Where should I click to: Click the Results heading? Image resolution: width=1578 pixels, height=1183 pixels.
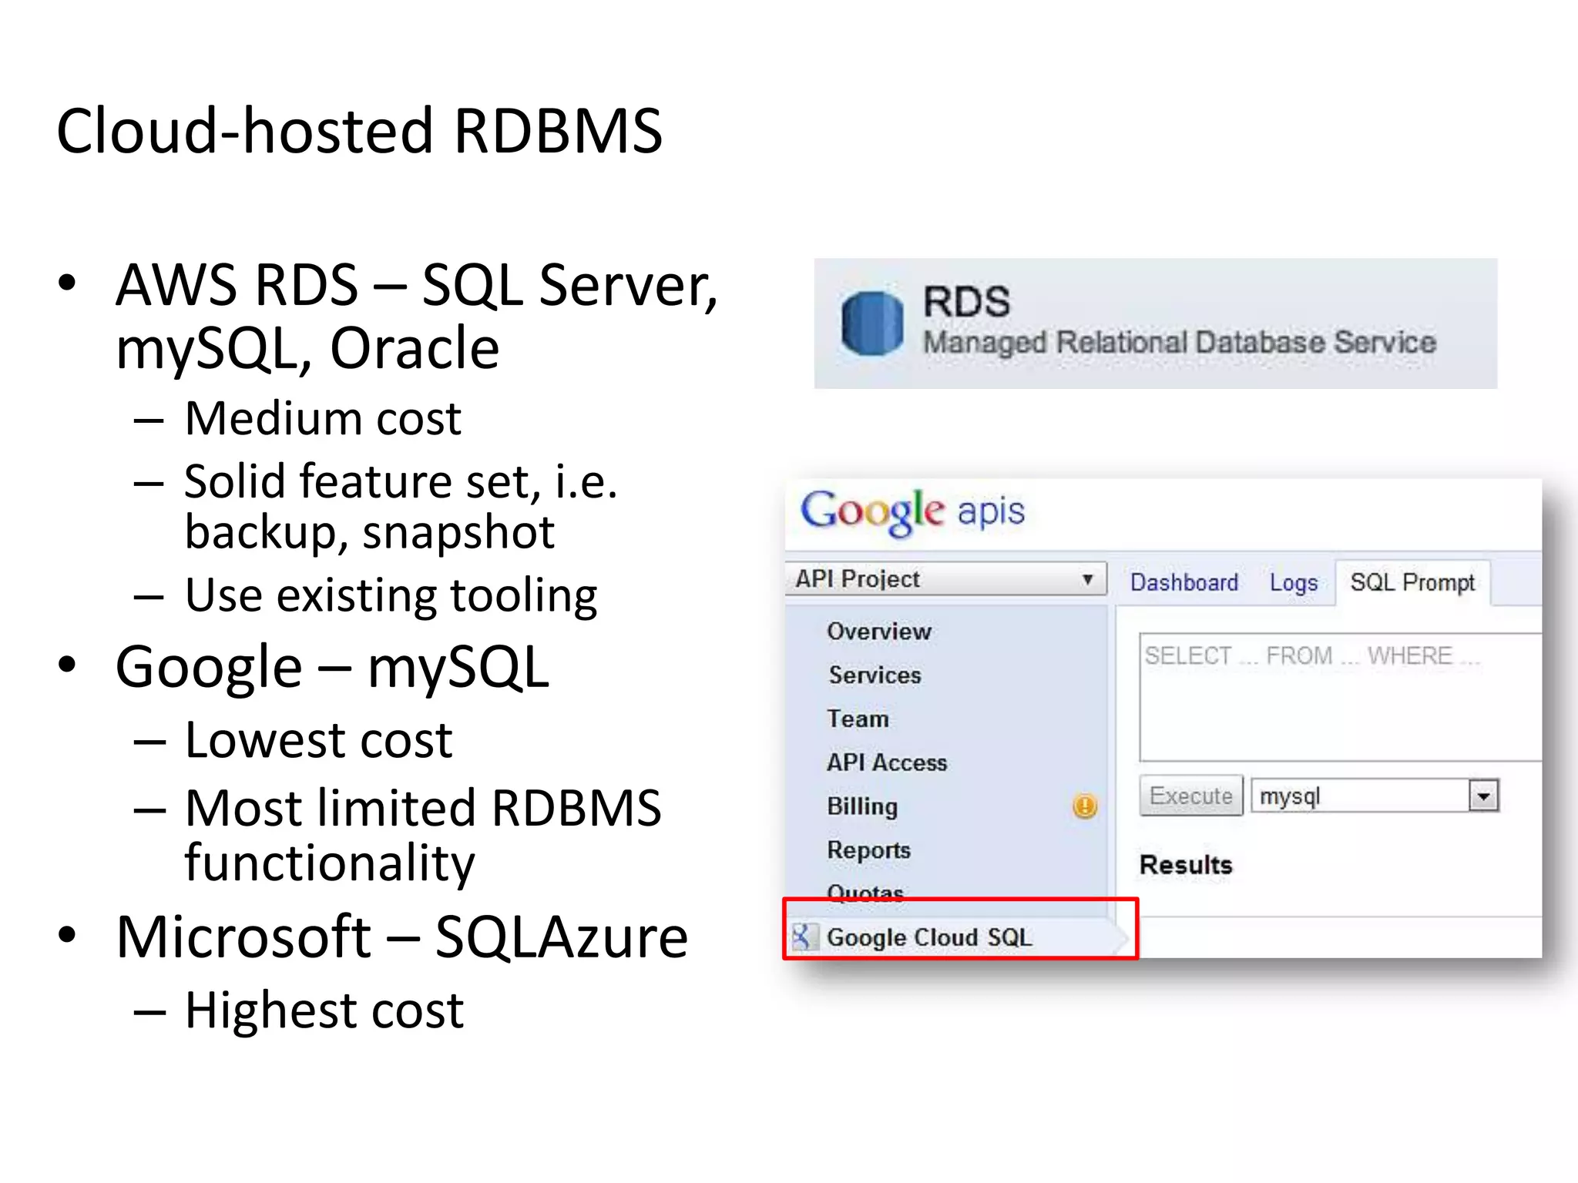(1186, 865)
